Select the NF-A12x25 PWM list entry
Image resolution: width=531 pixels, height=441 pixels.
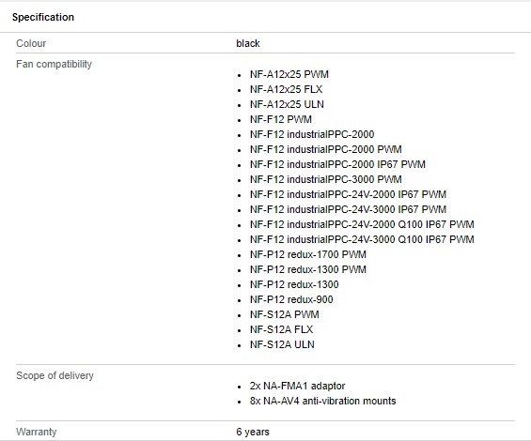289,74
